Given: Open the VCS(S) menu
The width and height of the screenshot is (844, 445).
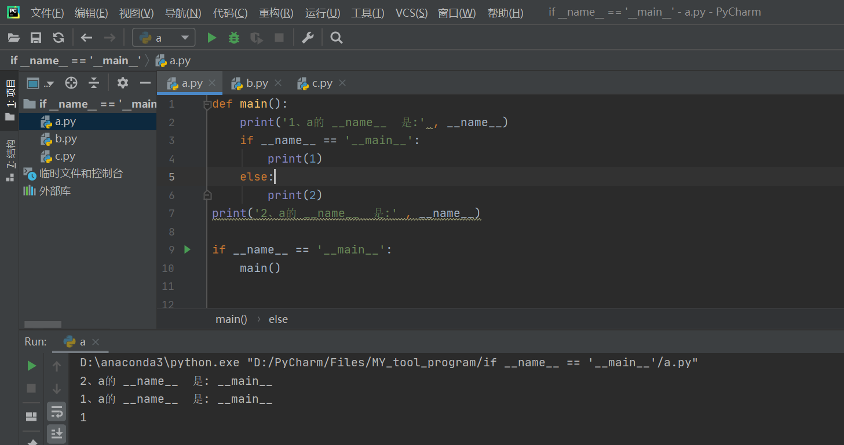Looking at the screenshot, I should [412, 13].
